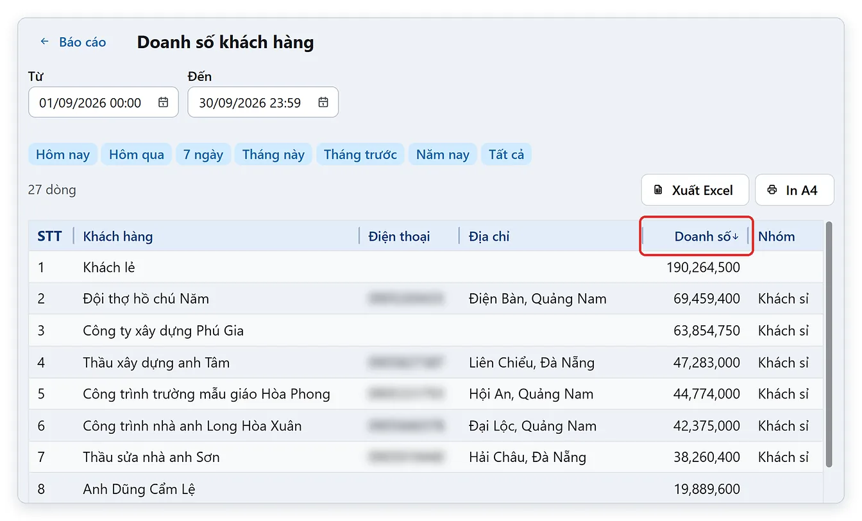862x521 pixels.
Task: Click the Từ date input field
Action: [103, 103]
